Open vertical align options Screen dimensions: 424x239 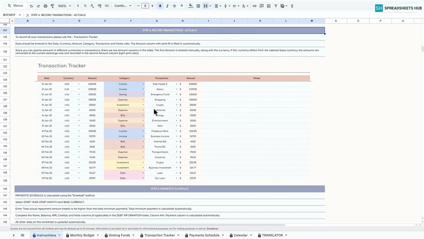[x=227, y=6]
